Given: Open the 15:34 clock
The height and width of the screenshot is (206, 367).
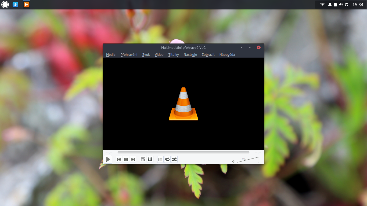Looking at the screenshot, I should point(358,5).
